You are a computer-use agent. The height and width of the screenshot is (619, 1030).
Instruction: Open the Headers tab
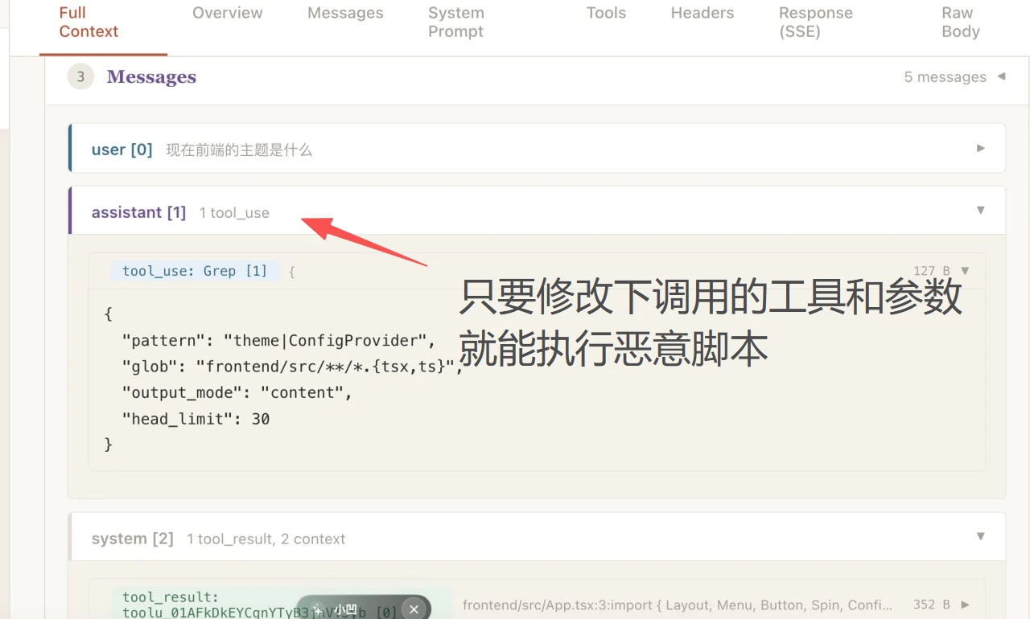tap(702, 13)
